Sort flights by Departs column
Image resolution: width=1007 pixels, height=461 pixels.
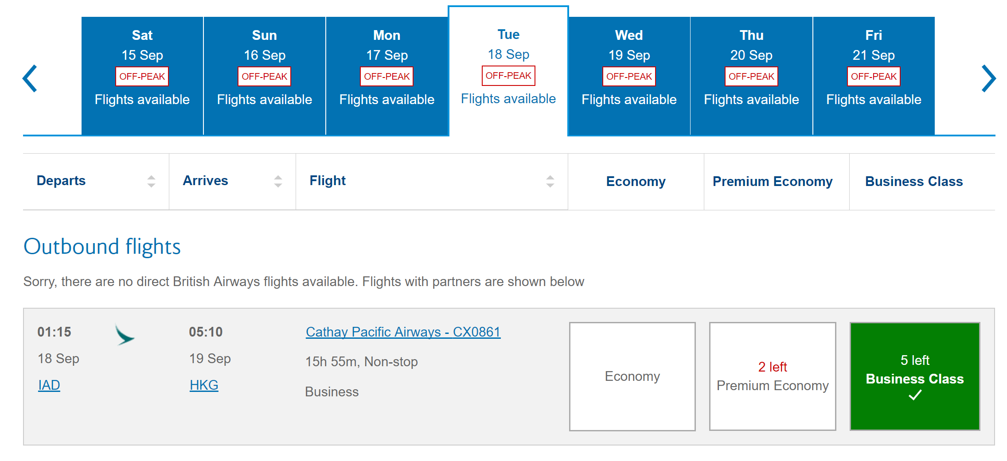click(x=151, y=181)
